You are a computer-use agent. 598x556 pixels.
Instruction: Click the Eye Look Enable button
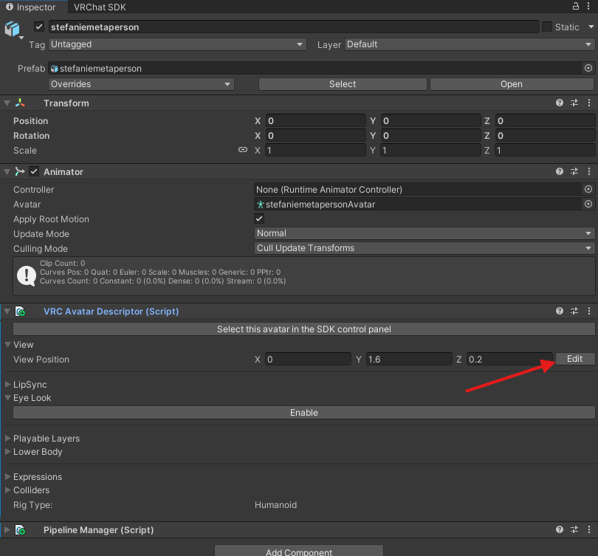point(304,412)
